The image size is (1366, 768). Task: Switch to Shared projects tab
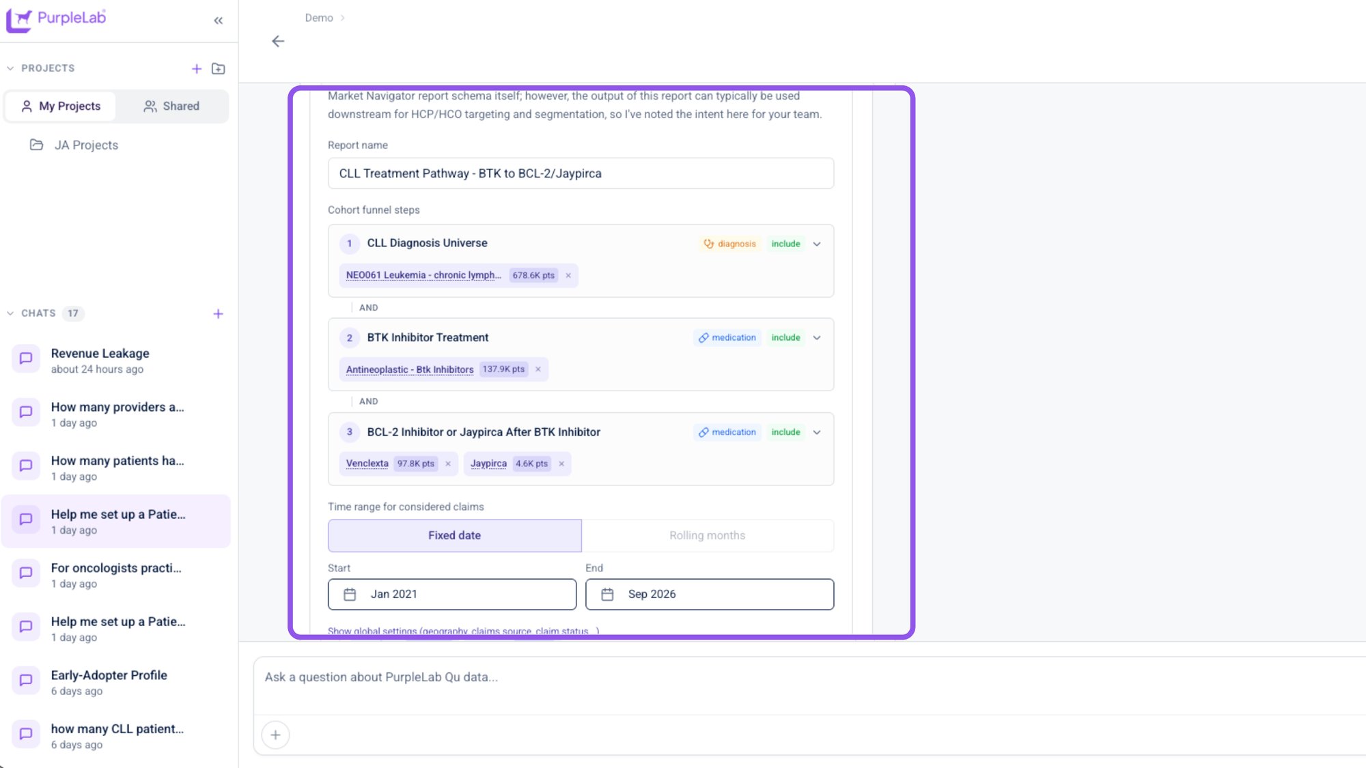171,106
